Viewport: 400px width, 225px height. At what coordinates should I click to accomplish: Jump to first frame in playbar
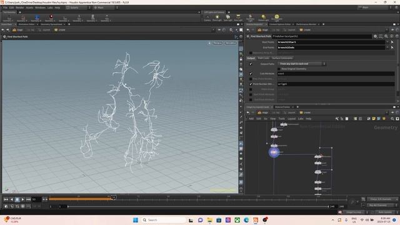(x=6, y=199)
